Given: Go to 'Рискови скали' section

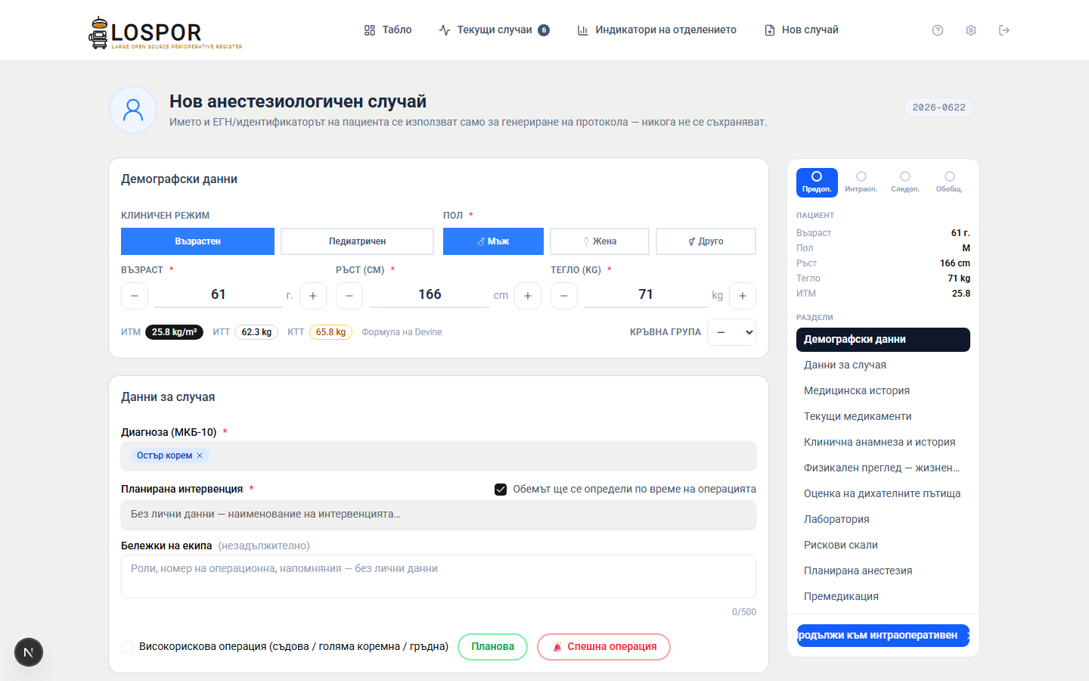Looking at the screenshot, I should click(883, 545).
